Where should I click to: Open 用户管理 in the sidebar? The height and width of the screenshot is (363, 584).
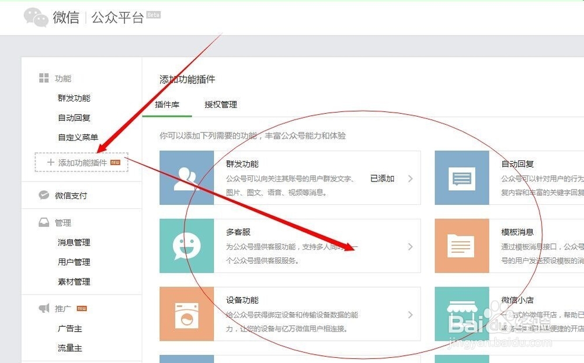[74, 262]
